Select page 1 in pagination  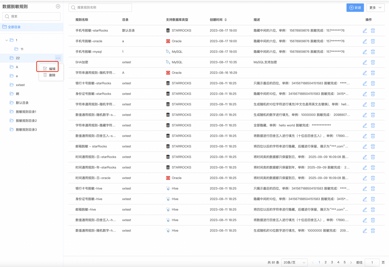tap(319, 262)
